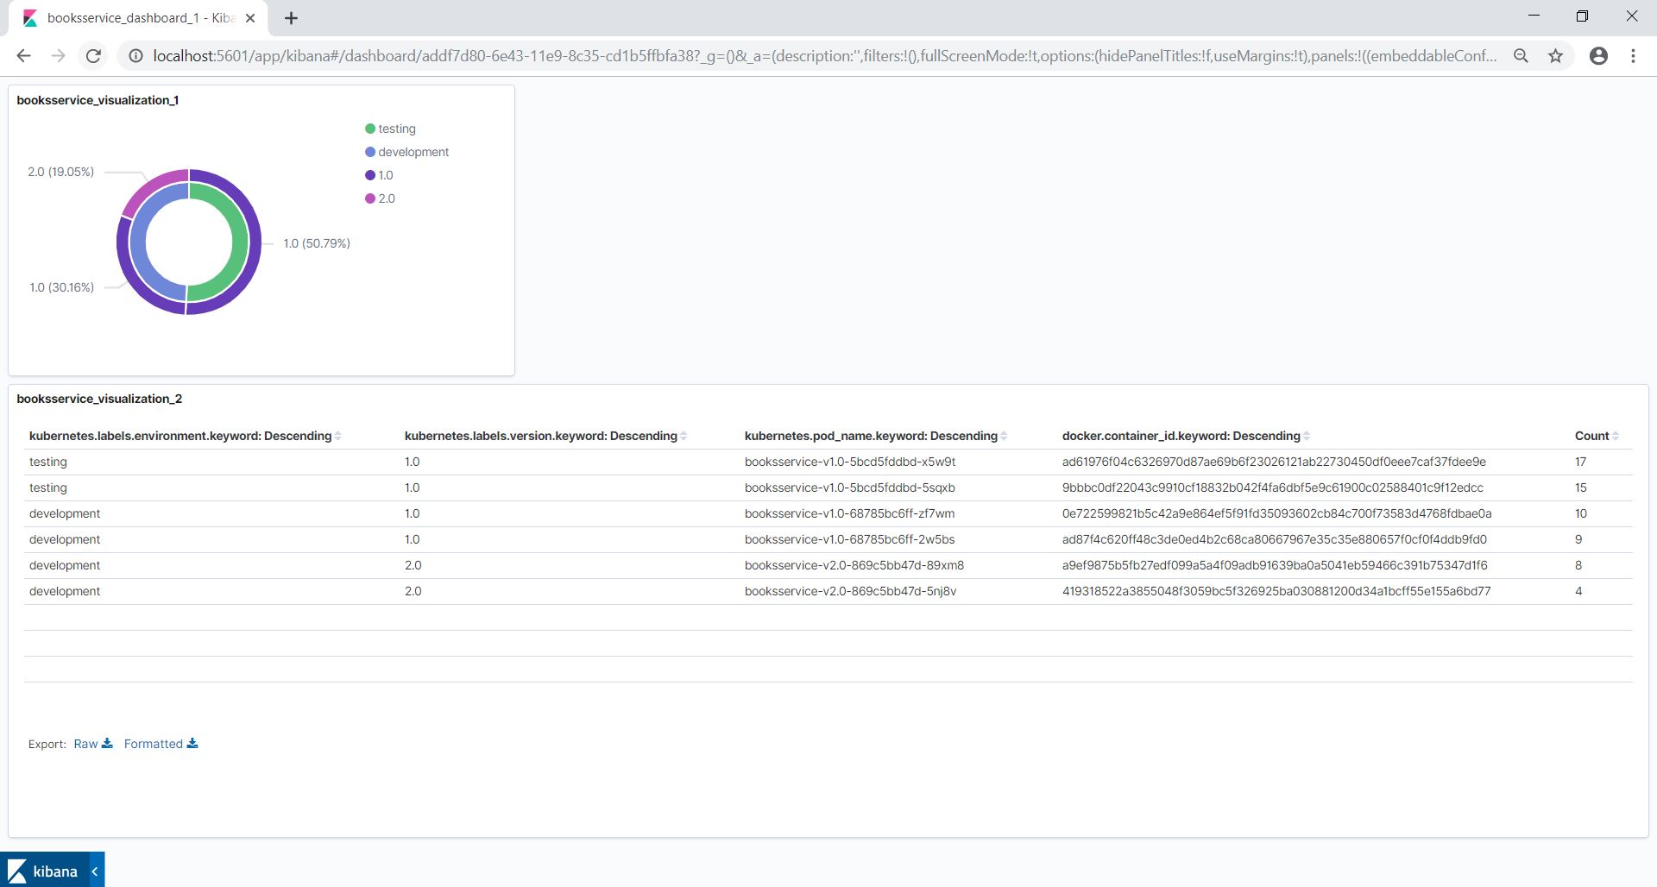Bookmark this page with the star icon
The height and width of the screenshot is (887, 1657).
point(1555,56)
